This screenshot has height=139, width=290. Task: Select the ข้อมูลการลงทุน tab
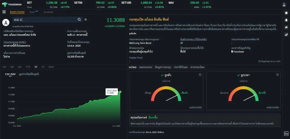pos(163,67)
